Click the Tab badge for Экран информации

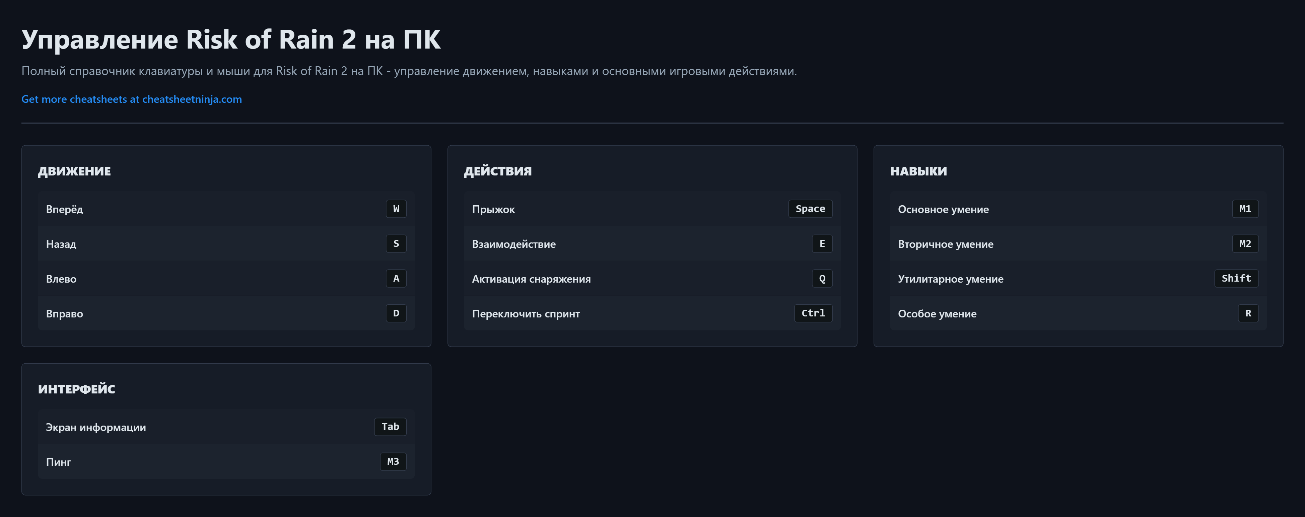point(390,427)
